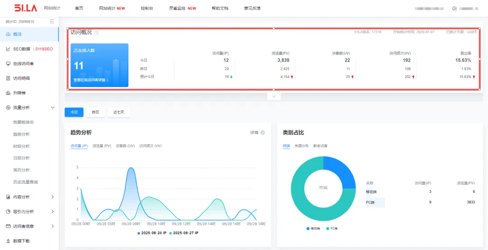
Task: Open SEO数据 in sidebar
Action: [22, 49]
